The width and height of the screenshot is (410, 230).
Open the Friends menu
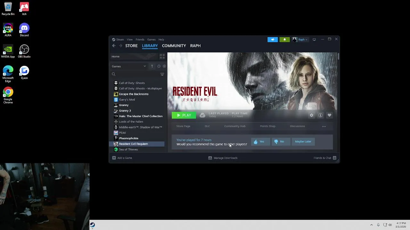tap(140, 40)
